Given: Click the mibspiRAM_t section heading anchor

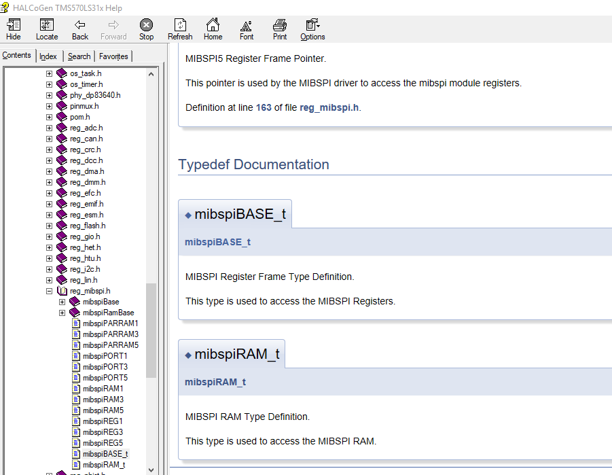Looking at the screenshot, I should click(188, 355).
